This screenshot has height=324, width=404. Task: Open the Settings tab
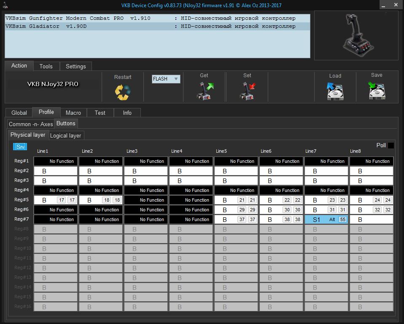tap(76, 66)
